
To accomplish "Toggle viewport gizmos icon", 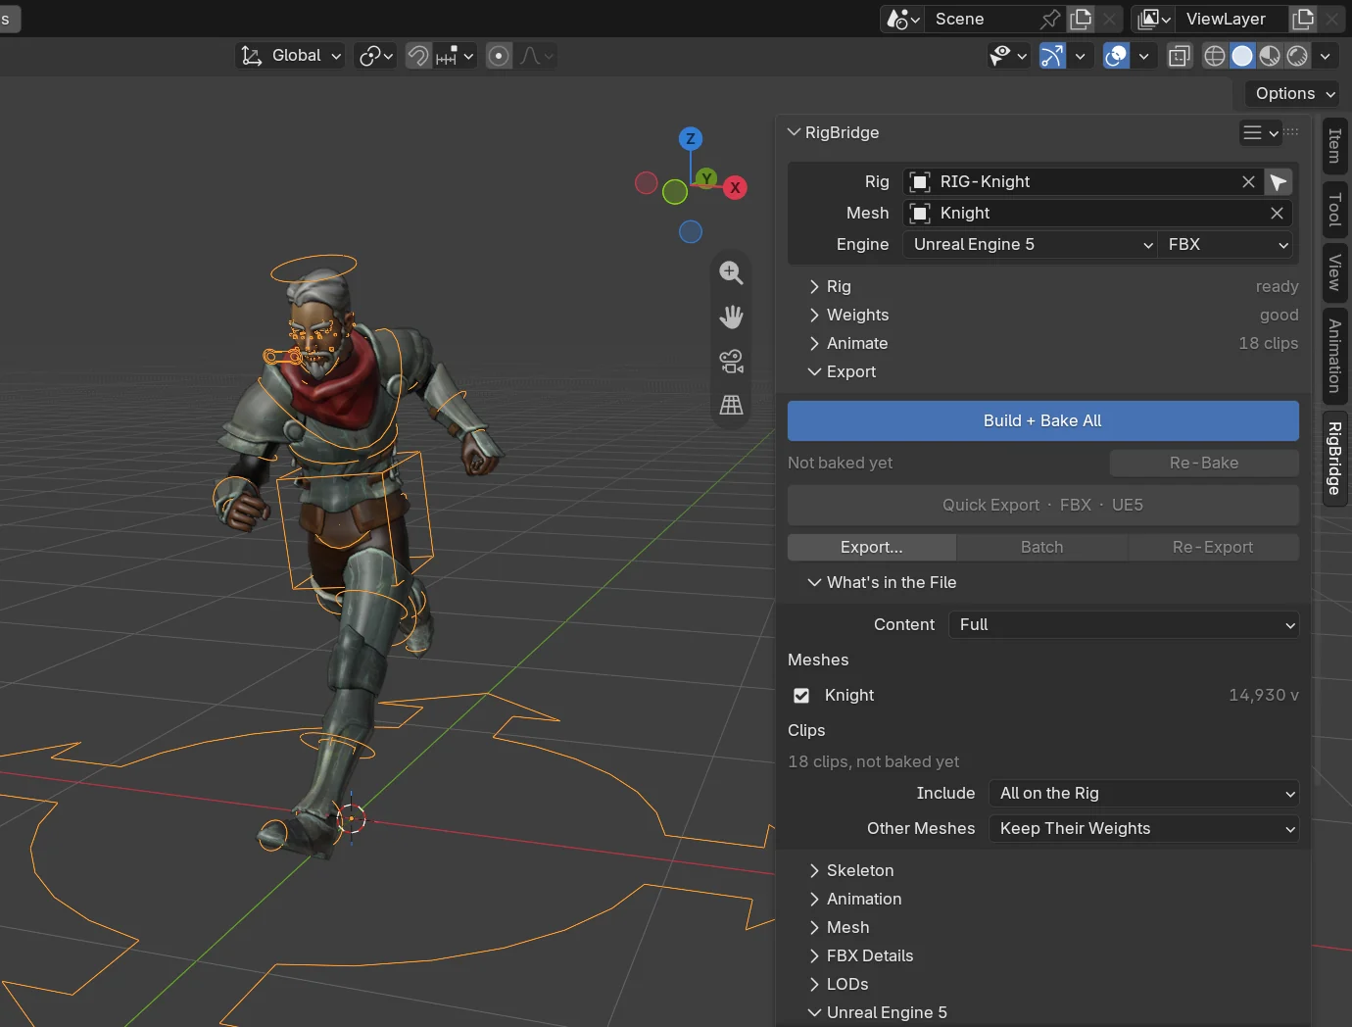I will click(x=1052, y=56).
